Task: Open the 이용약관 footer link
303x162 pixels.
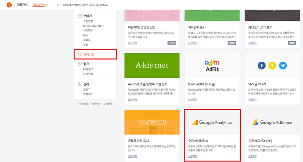Action: tap(96, 104)
